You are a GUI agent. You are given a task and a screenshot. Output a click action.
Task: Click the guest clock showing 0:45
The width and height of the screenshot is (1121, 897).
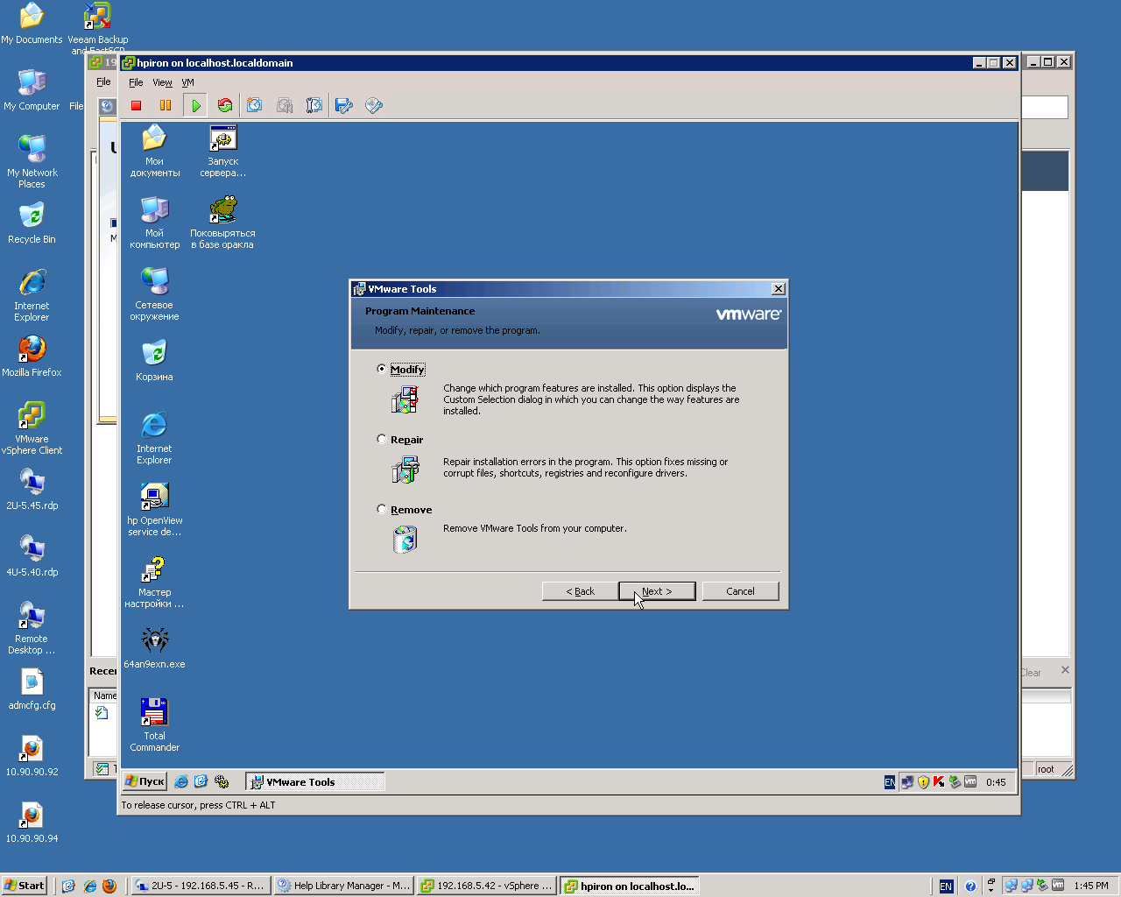996,782
